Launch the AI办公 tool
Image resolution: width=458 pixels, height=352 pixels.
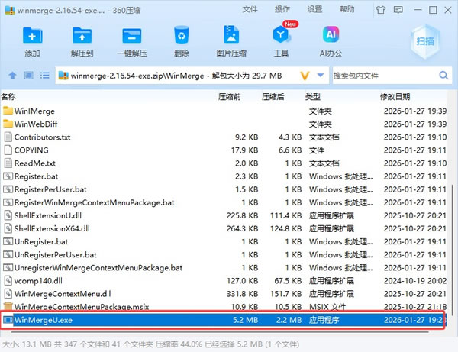point(331,40)
